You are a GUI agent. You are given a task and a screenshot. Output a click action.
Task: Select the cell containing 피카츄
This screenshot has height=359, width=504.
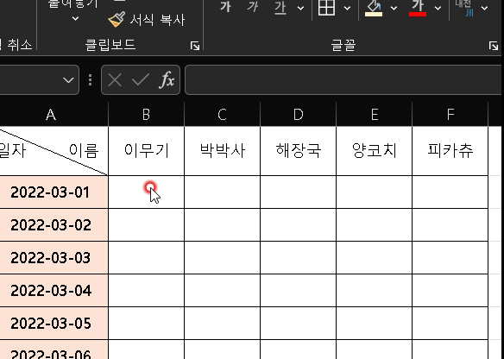[450, 151]
